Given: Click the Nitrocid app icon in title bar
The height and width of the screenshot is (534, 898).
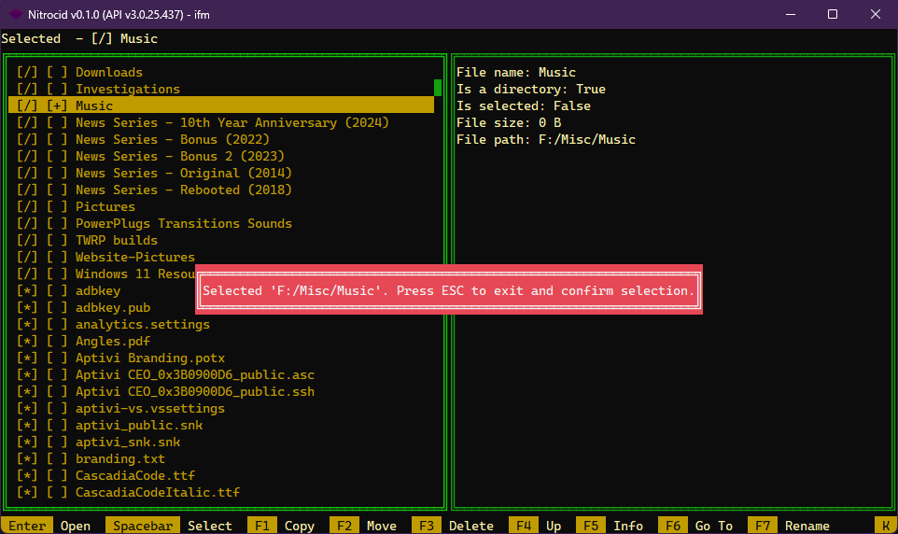Looking at the screenshot, I should pos(17,14).
